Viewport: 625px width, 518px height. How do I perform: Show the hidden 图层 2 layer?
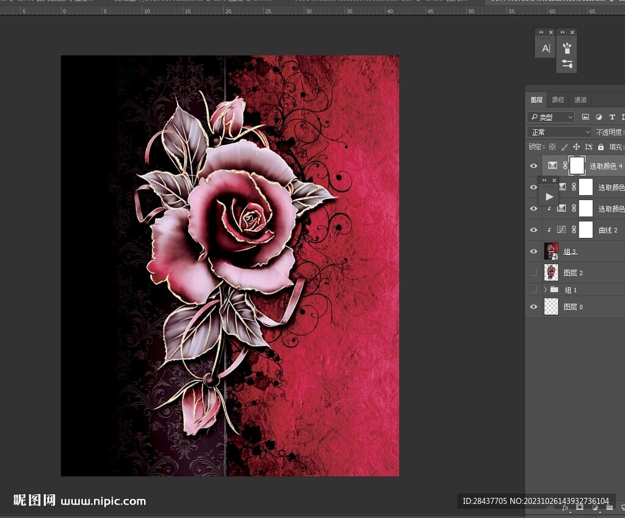(534, 273)
